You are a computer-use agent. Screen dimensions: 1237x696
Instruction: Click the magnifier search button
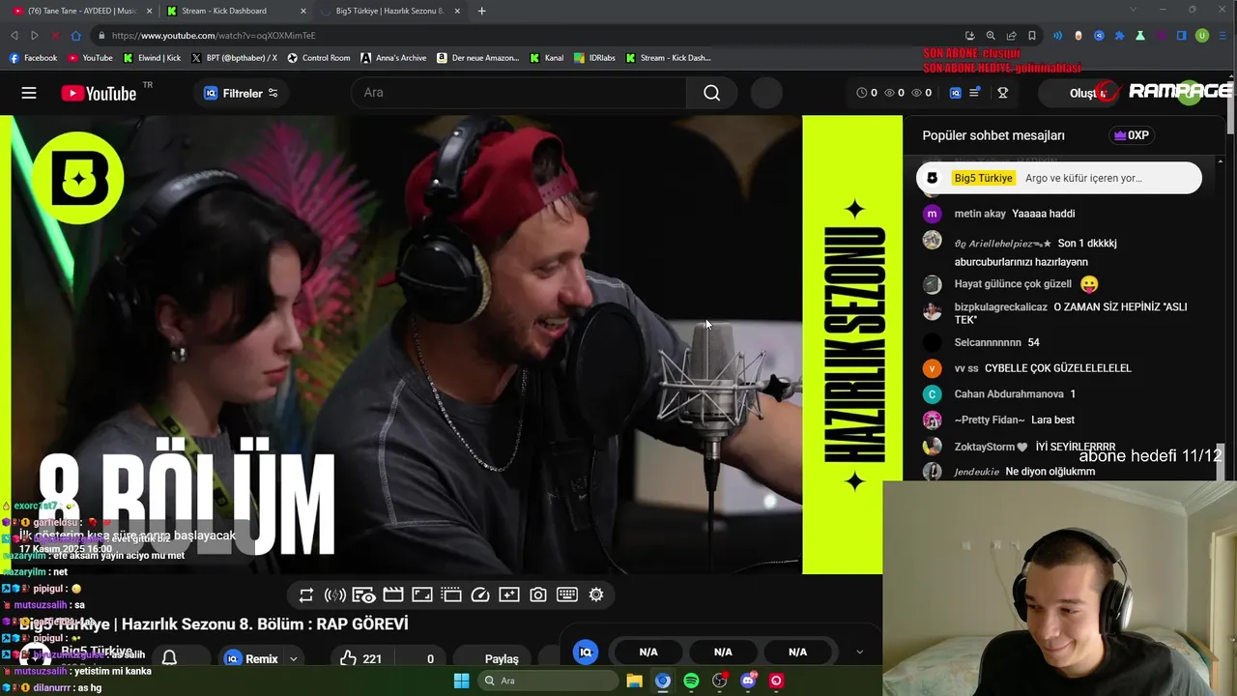click(711, 93)
